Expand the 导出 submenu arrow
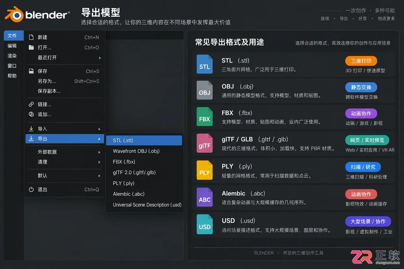 [99, 139]
